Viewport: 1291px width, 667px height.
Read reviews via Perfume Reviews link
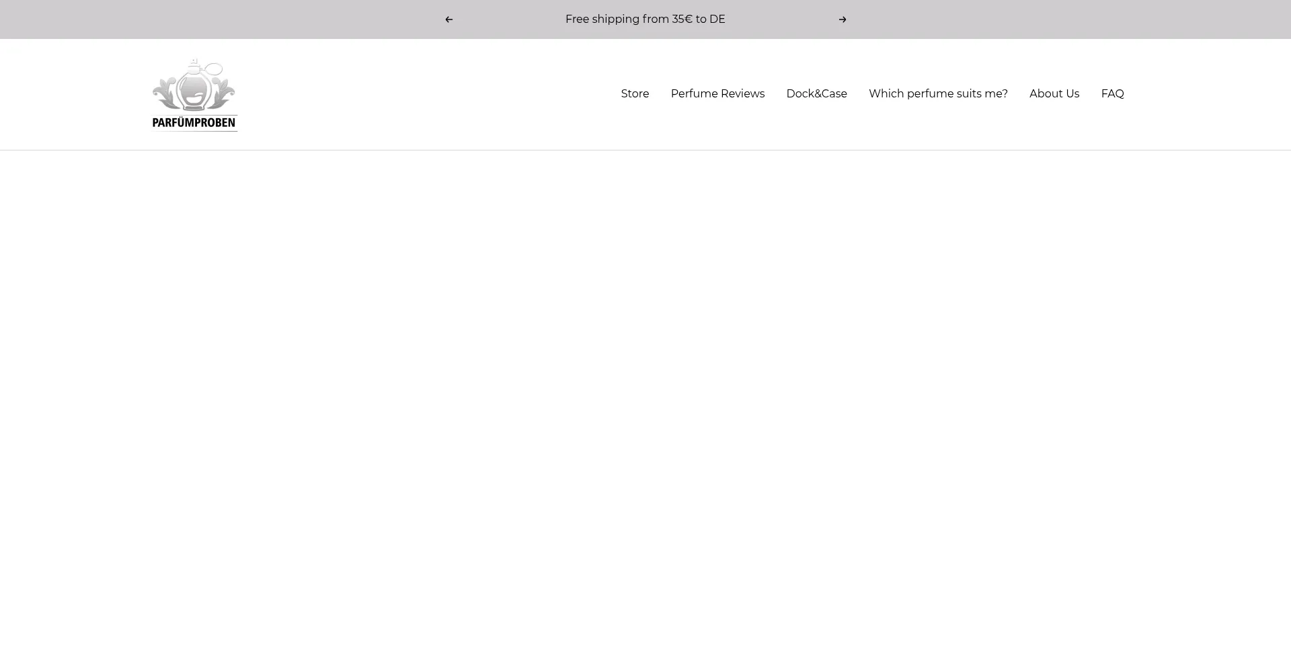tap(717, 94)
